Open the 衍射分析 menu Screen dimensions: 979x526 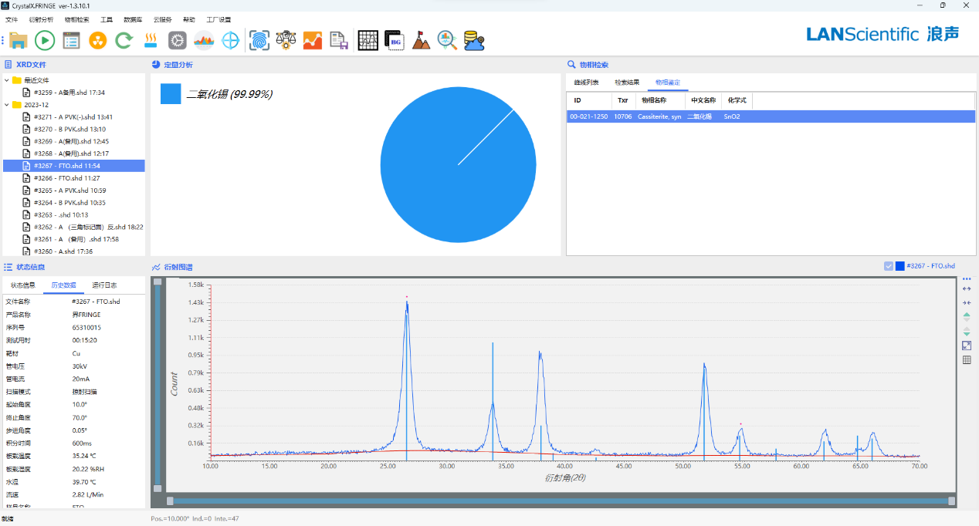[41, 19]
